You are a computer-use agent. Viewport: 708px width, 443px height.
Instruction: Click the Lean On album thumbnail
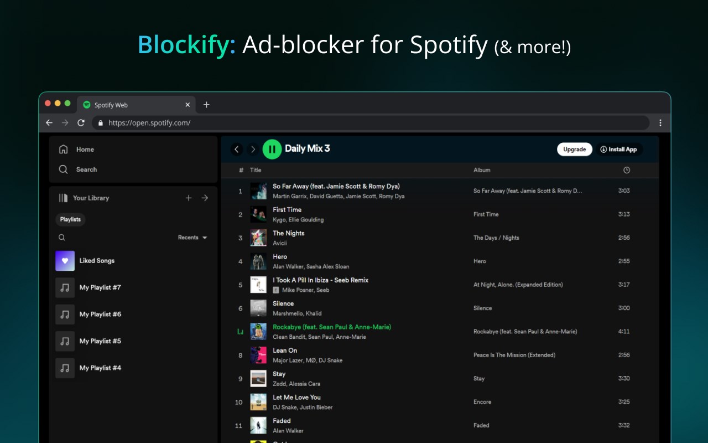[x=258, y=355]
